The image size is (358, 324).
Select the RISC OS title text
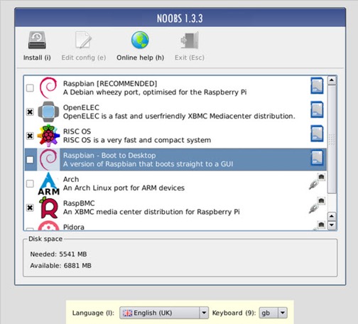pos(77,131)
